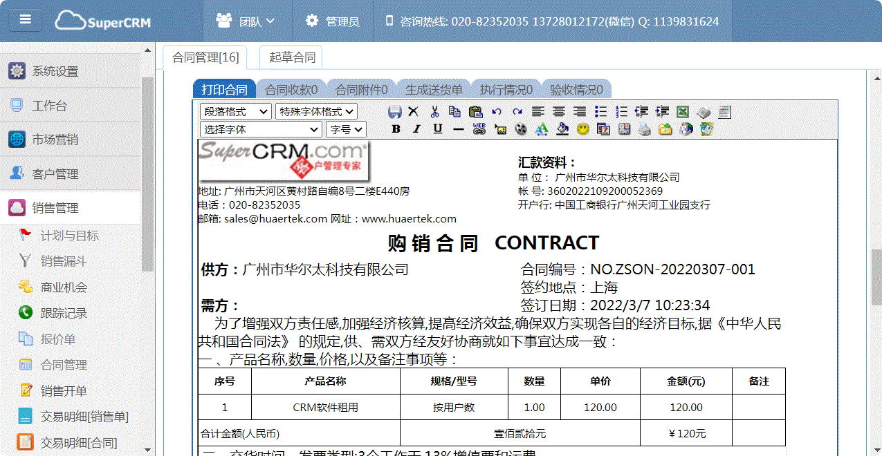Click the X delete icon next to save

tap(413, 111)
